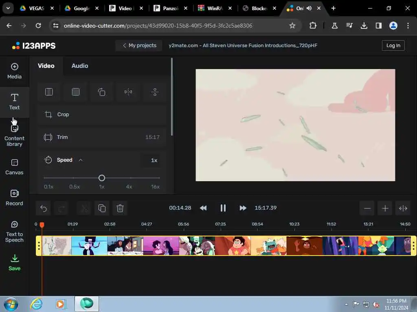Viewport: 417px width, 312px height.
Task: Click the second fill-mode icon in the Video panel
Action: 75,92
